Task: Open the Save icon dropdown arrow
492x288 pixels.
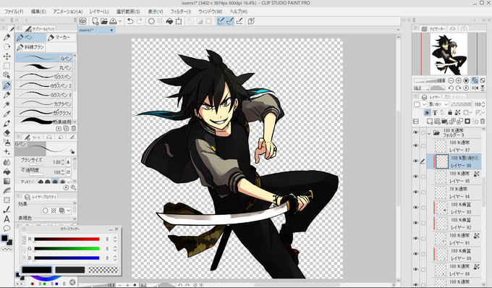Action: click(x=120, y=21)
